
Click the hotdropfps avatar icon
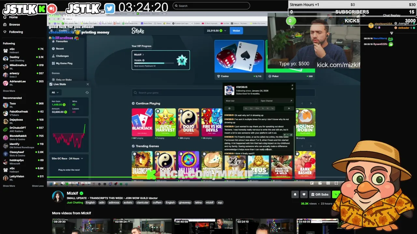(6, 162)
